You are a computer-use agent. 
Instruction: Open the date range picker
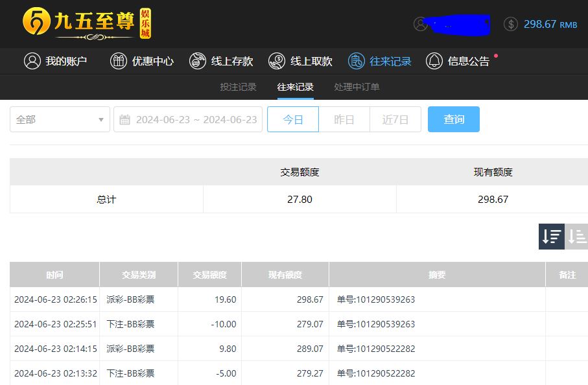coord(188,119)
